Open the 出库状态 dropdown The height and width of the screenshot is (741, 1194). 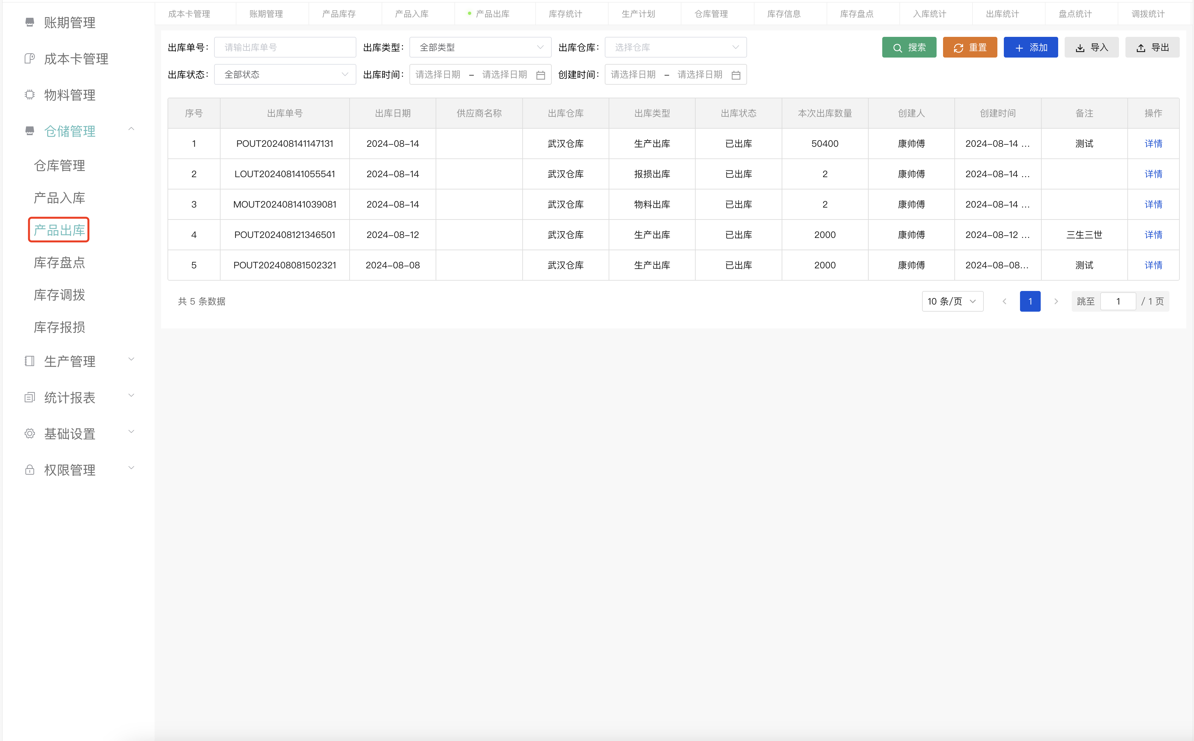pyautogui.click(x=285, y=75)
